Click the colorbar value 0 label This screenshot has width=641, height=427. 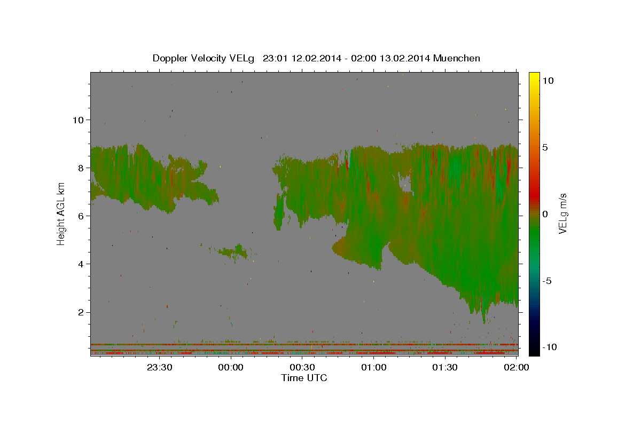click(545, 214)
